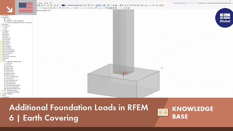Screen dimensions: 233x131
Task: Select the Surface Sets item
Action: pos(7,39)
